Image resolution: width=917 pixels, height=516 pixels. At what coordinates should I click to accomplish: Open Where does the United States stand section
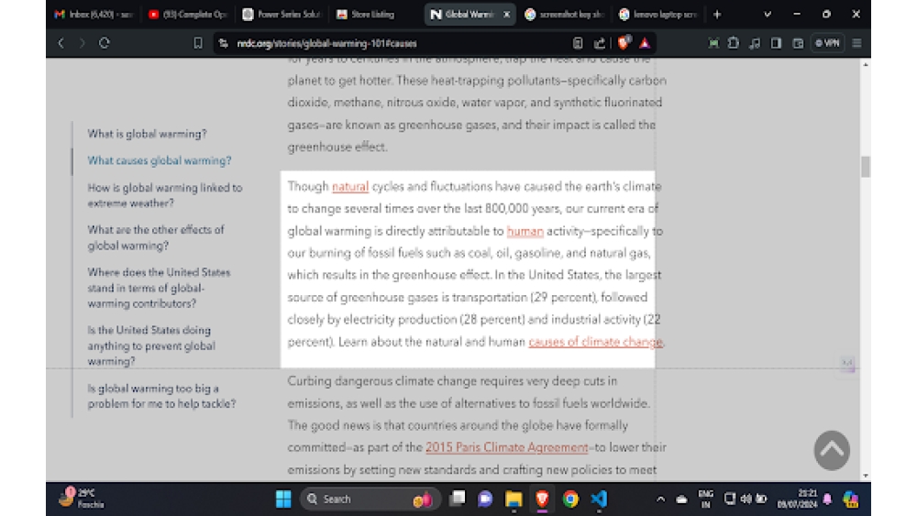coord(159,288)
